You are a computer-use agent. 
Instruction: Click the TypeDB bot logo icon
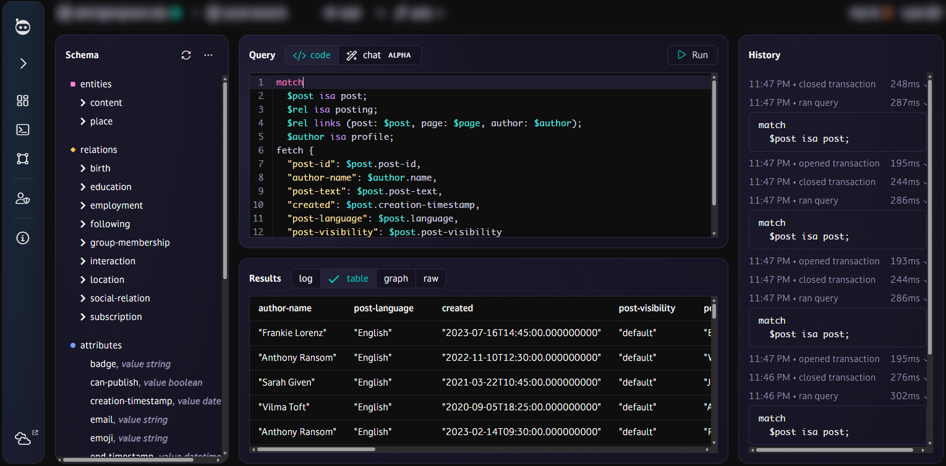click(x=23, y=27)
